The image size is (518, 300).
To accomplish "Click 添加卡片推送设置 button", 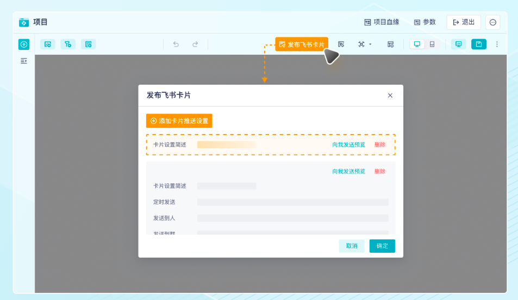I will (x=179, y=121).
